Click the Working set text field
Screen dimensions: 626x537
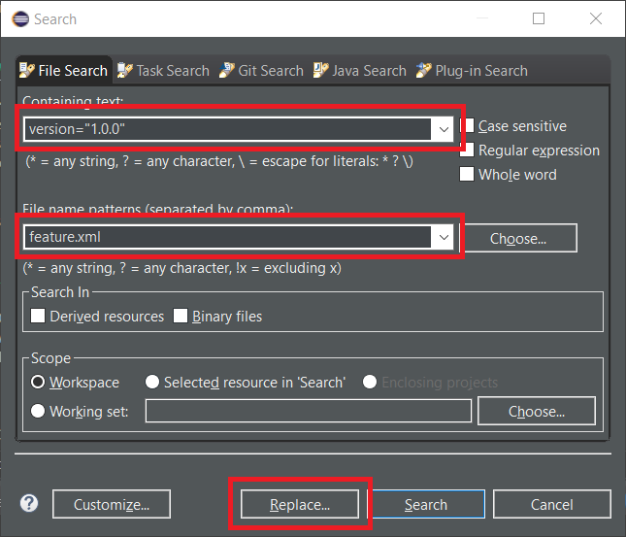tap(310, 411)
